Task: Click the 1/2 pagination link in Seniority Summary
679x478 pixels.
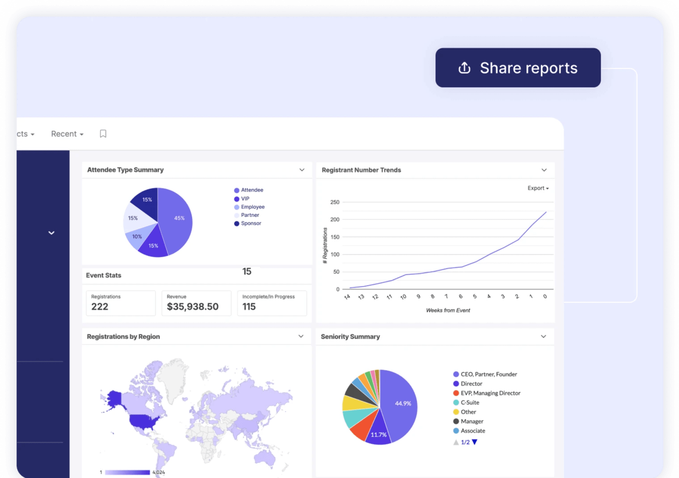Action: (x=465, y=441)
